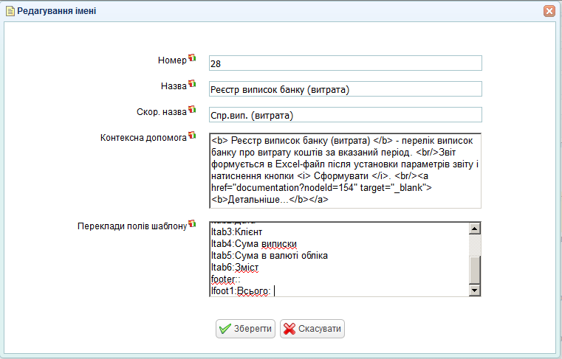Click the line ltab6:Зміст
The image size is (562, 359).
click(x=235, y=268)
